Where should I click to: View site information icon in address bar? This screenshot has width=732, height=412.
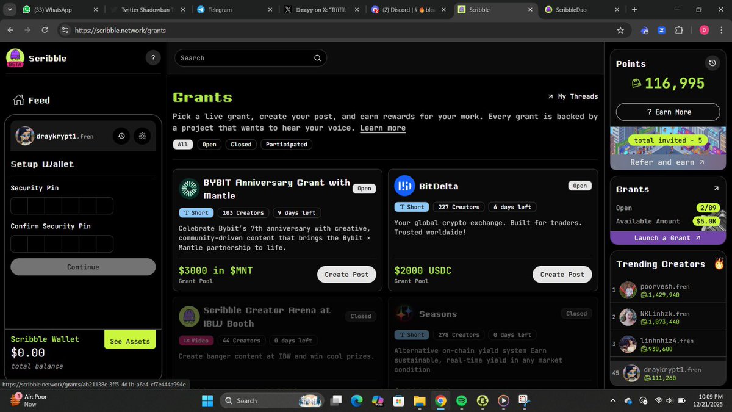pyautogui.click(x=65, y=30)
